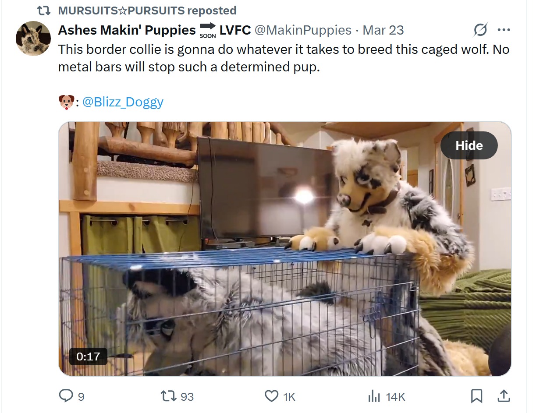Open the three-dot more options menu
The image size is (536, 413).
click(x=504, y=30)
